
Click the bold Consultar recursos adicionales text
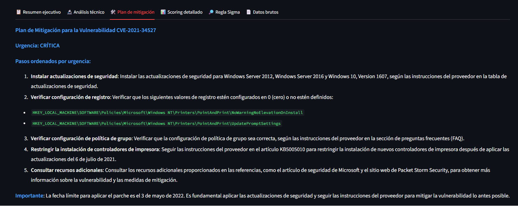(67, 170)
